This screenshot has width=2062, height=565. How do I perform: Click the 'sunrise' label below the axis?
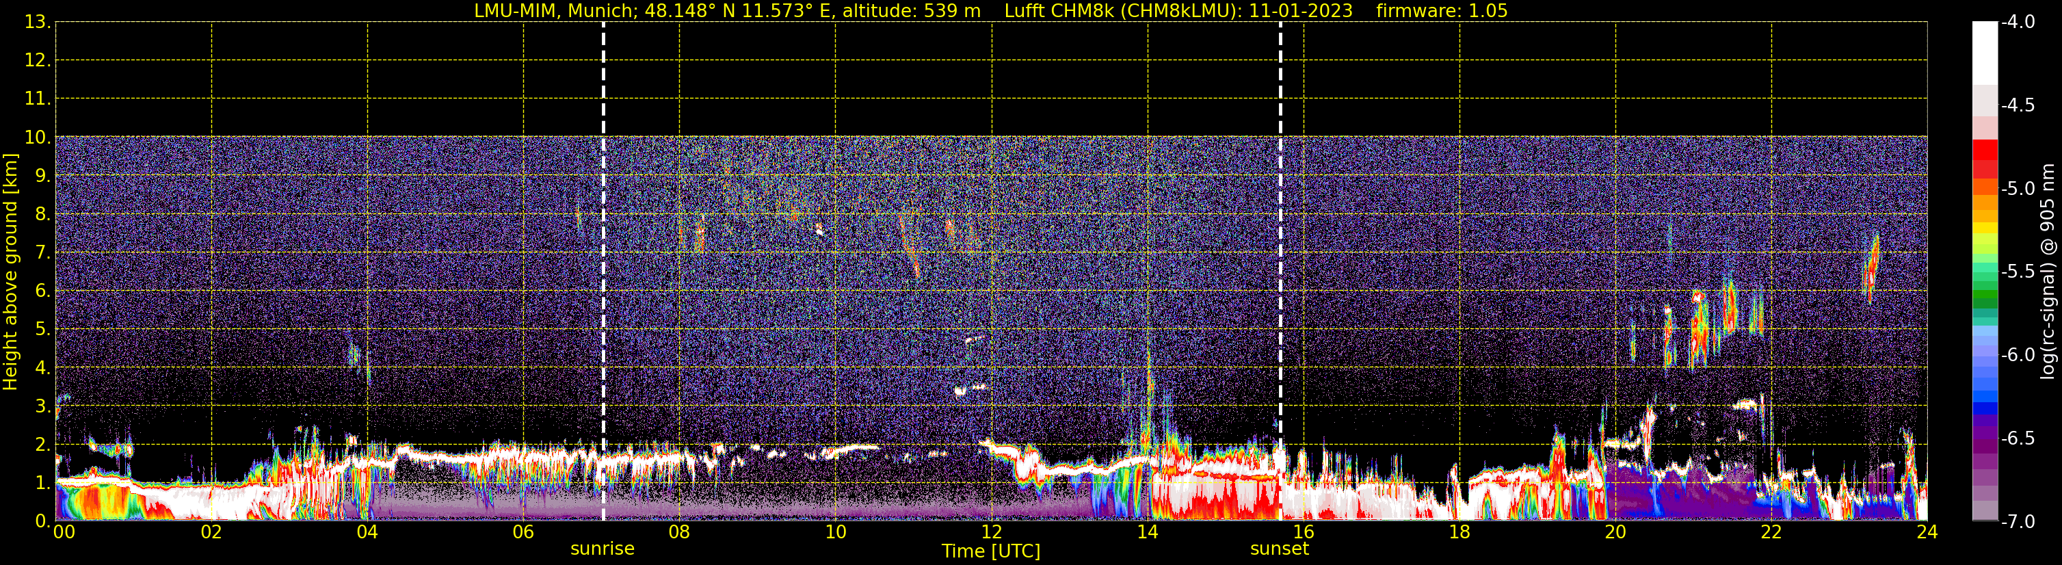(x=602, y=549)
